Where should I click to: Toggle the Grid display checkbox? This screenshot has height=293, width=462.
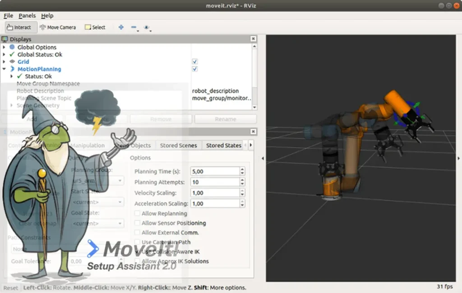coord(194,61)
